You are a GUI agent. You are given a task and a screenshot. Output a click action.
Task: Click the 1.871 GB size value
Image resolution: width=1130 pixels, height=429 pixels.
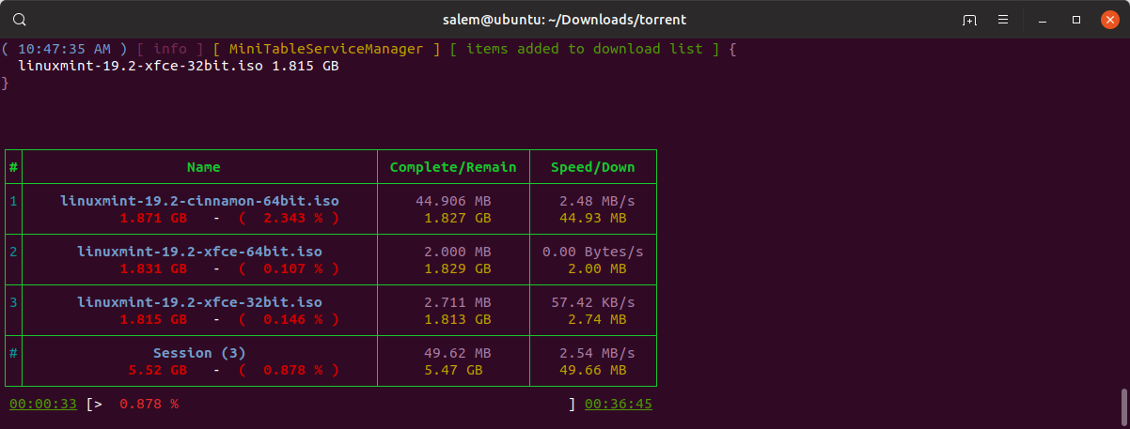(153, 218)
